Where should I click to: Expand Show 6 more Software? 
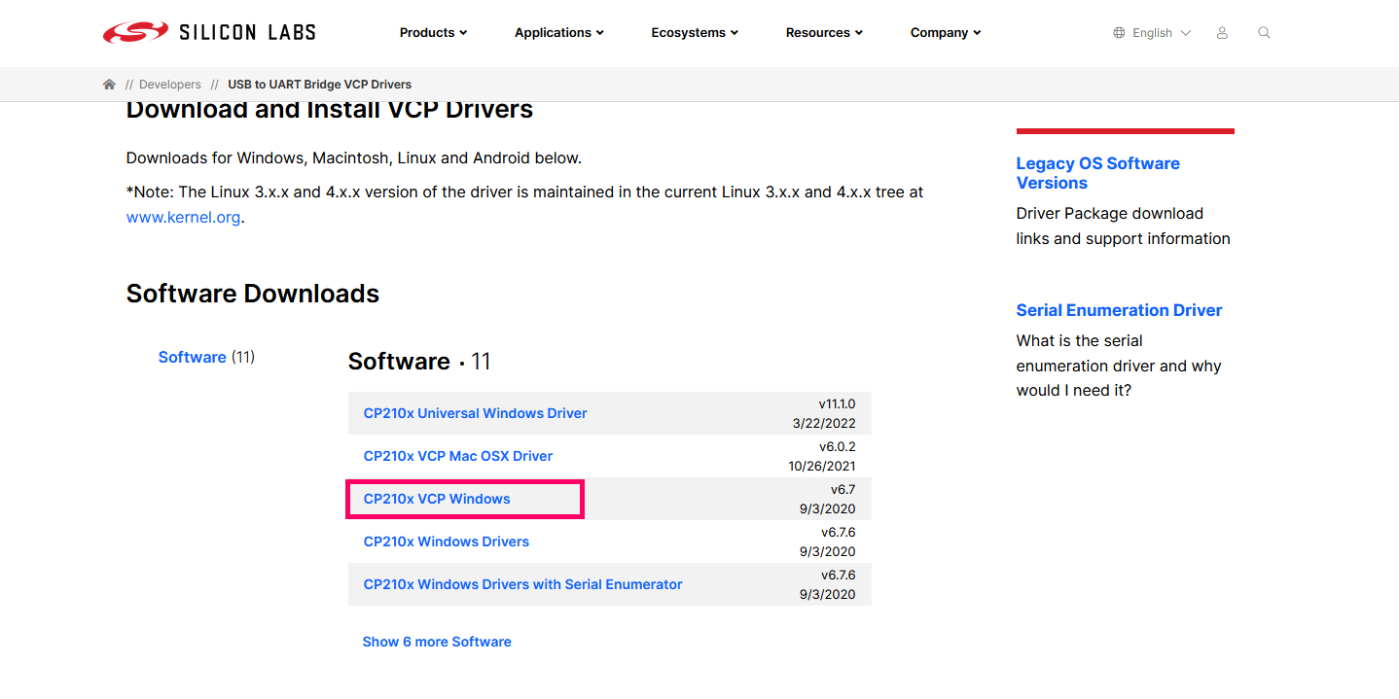[437, 642]
